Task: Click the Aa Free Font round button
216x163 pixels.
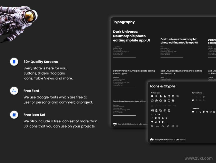Action: click(14, 91)
